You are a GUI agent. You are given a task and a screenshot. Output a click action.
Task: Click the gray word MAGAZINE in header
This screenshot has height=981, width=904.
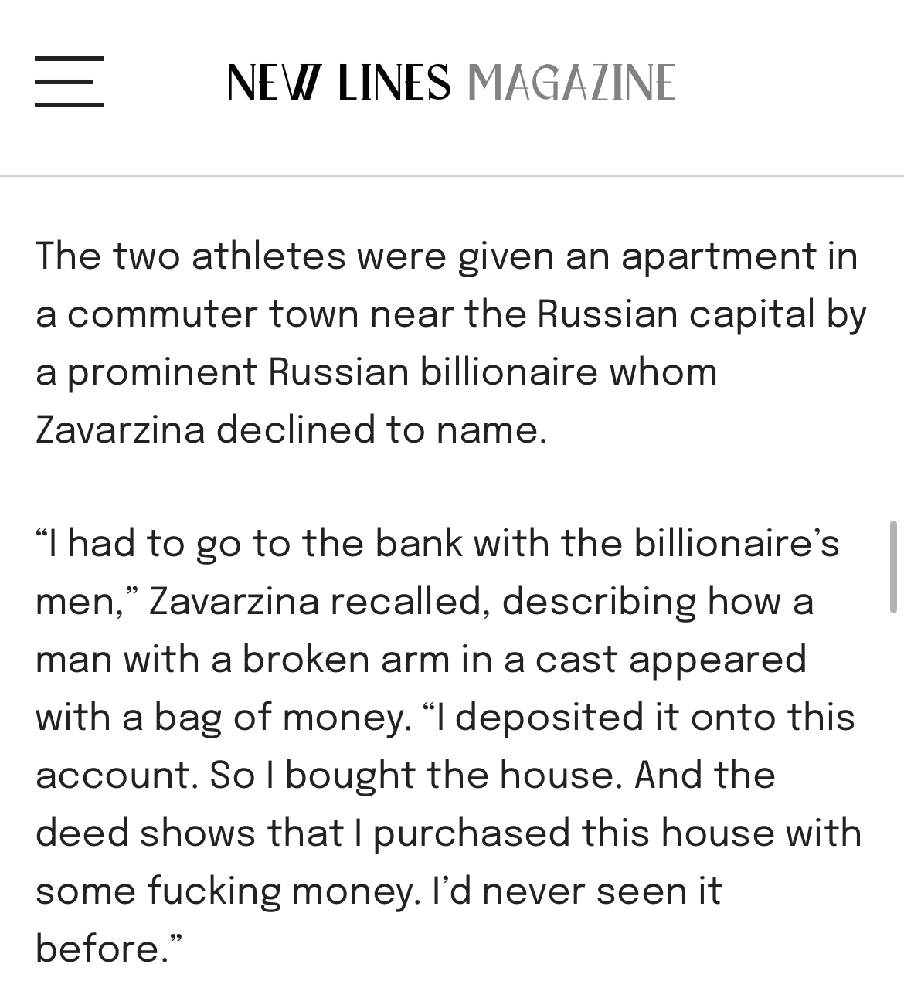572,82
